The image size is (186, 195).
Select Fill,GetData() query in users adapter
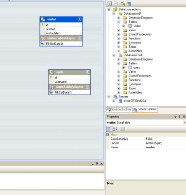(69, 92)
